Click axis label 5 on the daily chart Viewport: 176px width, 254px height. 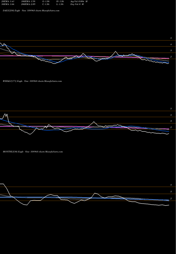[171, 38]
